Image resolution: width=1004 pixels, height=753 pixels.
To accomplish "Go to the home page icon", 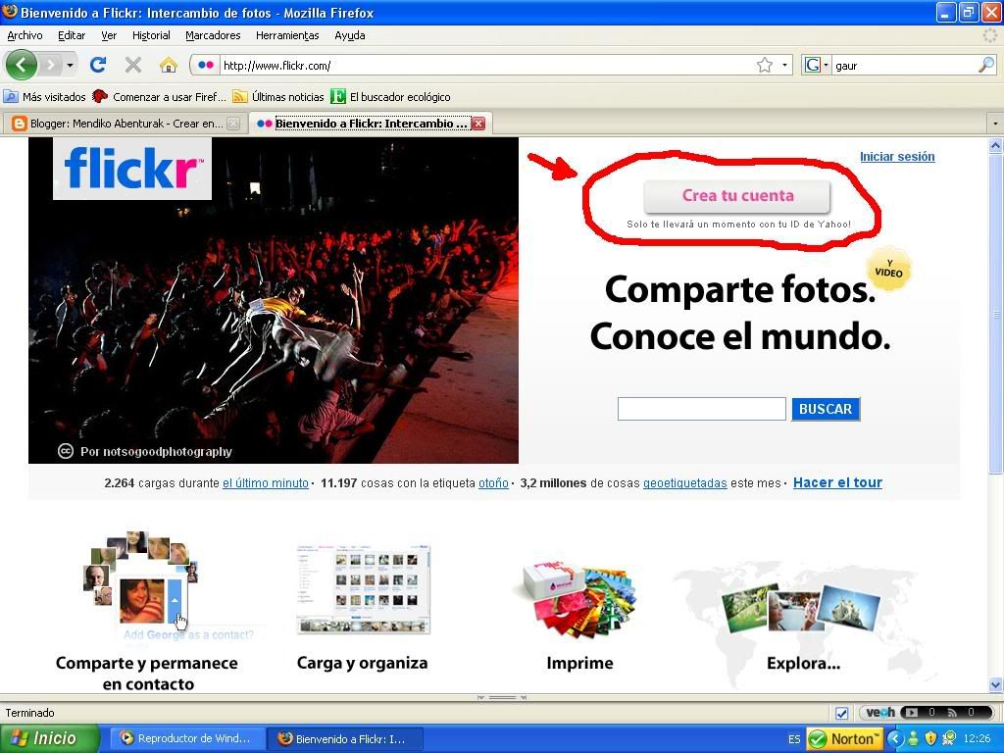I will pos(169,65).
